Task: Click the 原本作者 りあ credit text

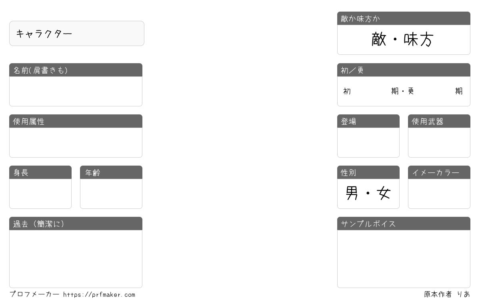Action: [447, 294]
